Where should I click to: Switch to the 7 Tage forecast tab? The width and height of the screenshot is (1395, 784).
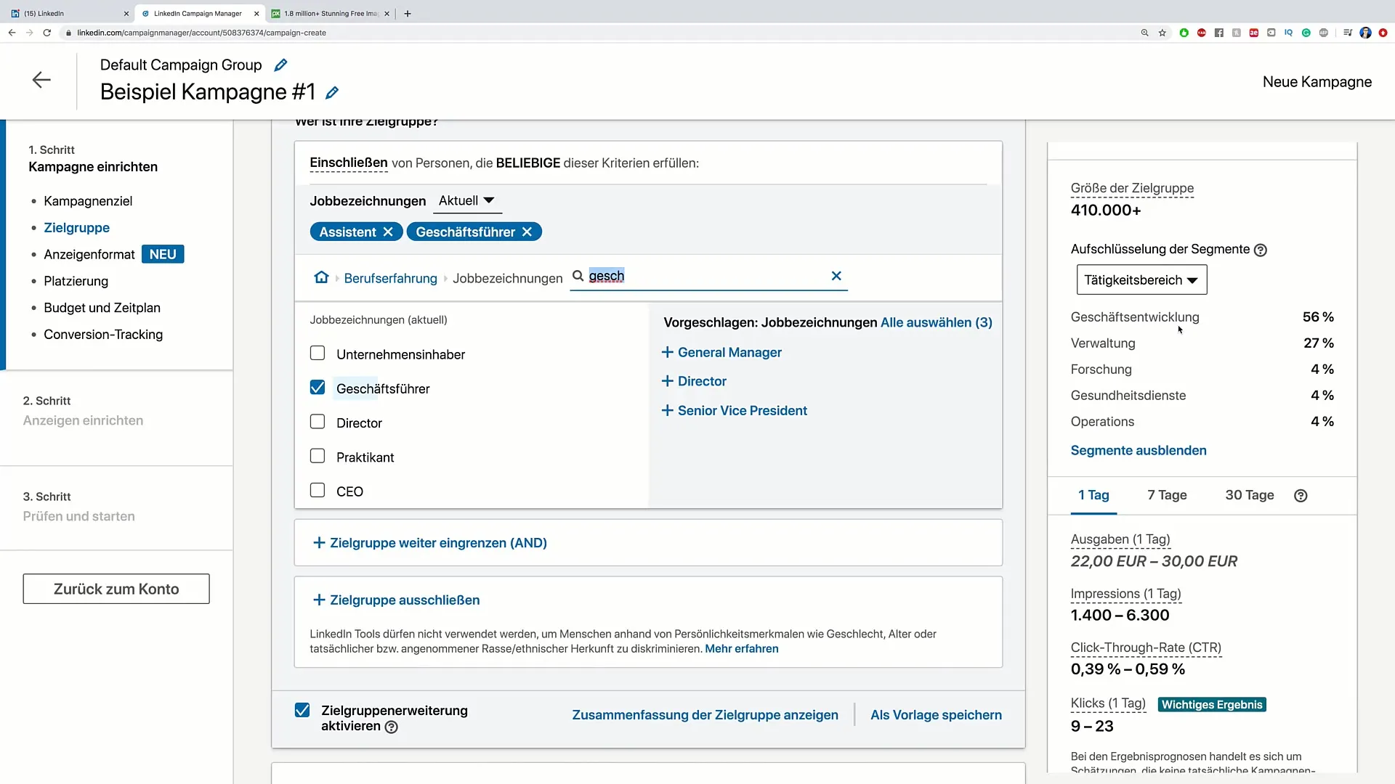tap(1167, 496)
